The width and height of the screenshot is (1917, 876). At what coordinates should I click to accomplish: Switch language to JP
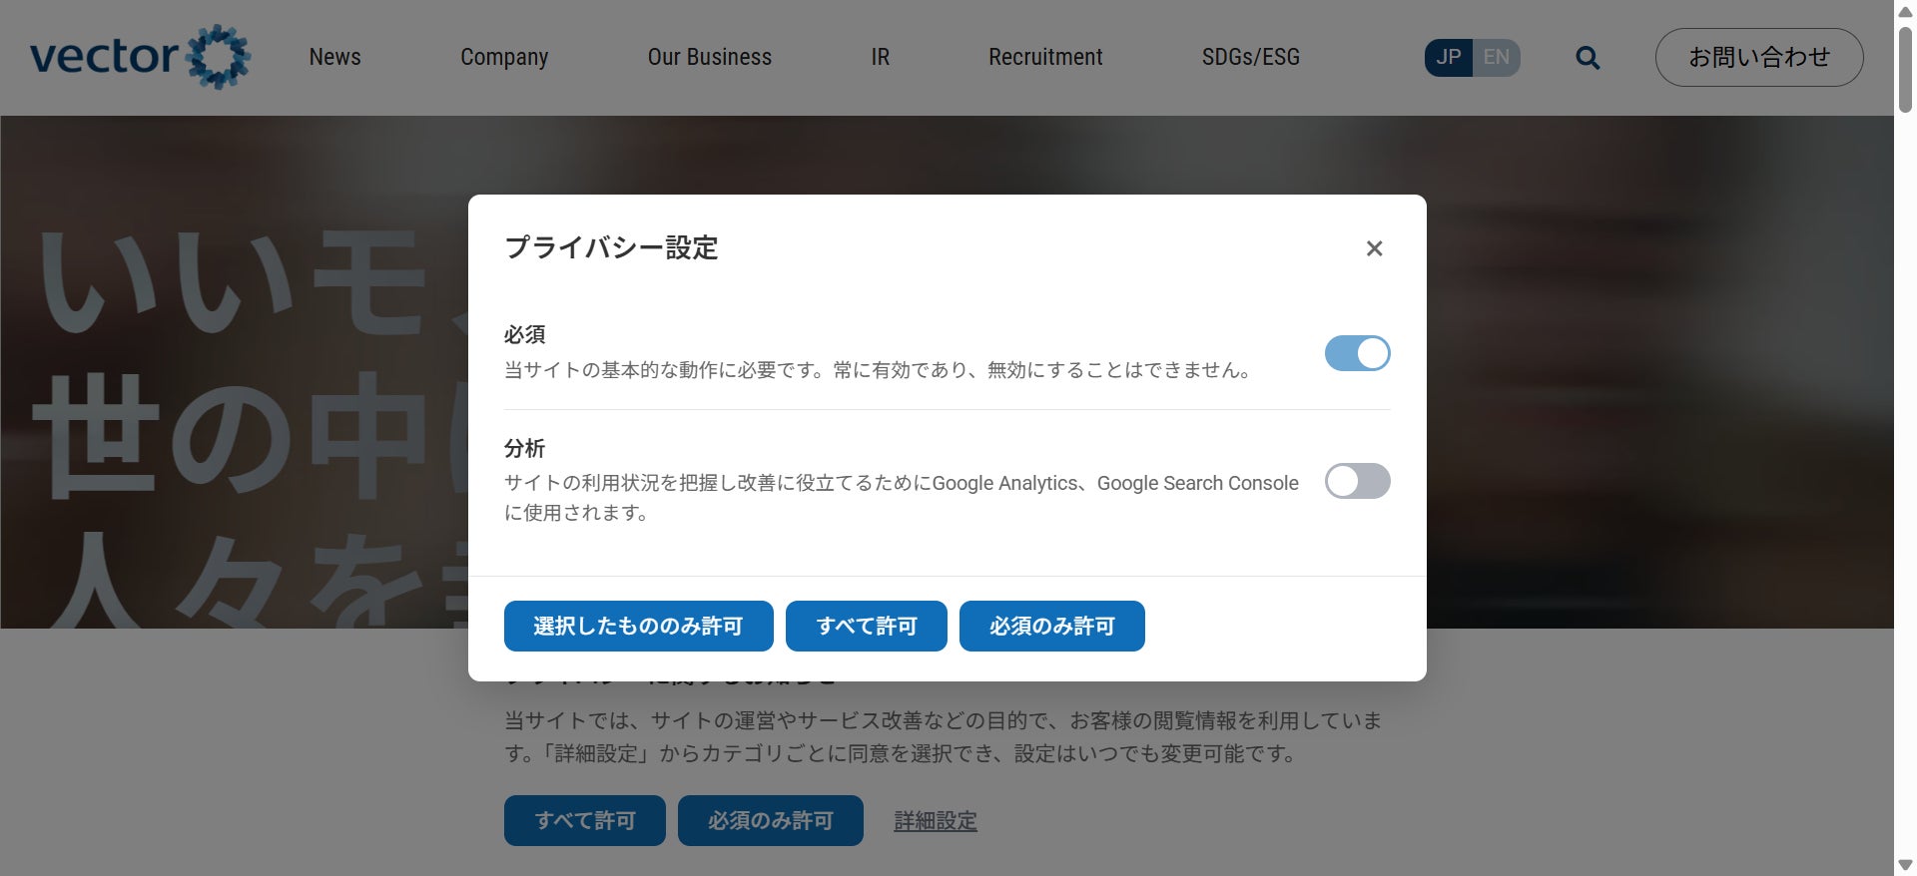(1449, 57)
